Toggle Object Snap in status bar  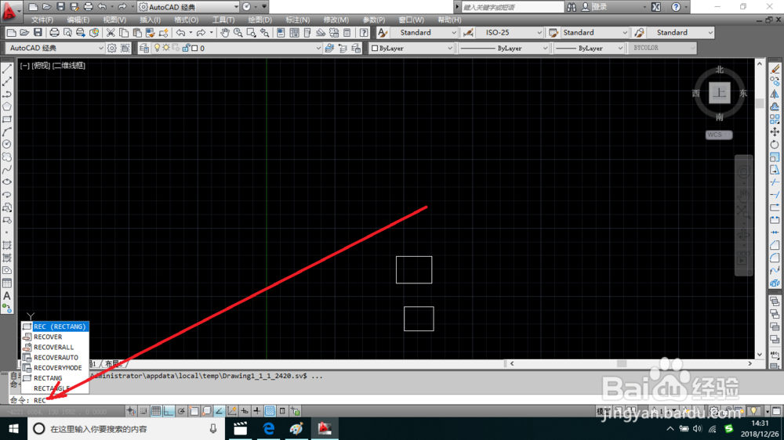click(194, 411)
